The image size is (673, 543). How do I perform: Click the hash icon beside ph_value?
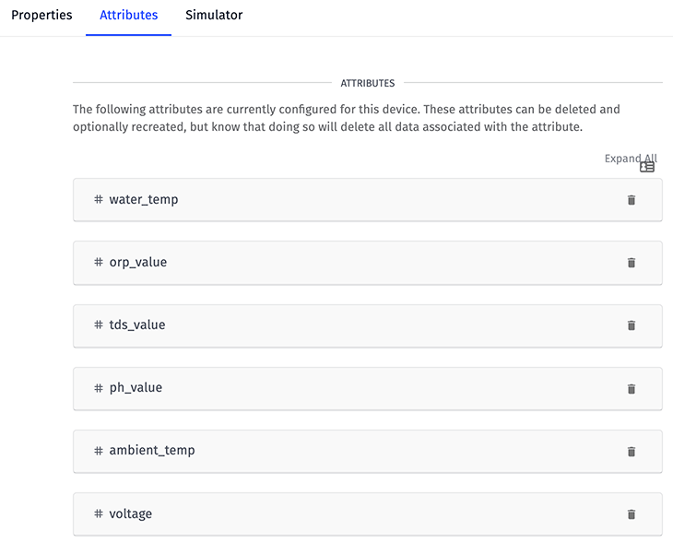pyautogui.click(x=99, y=387)
